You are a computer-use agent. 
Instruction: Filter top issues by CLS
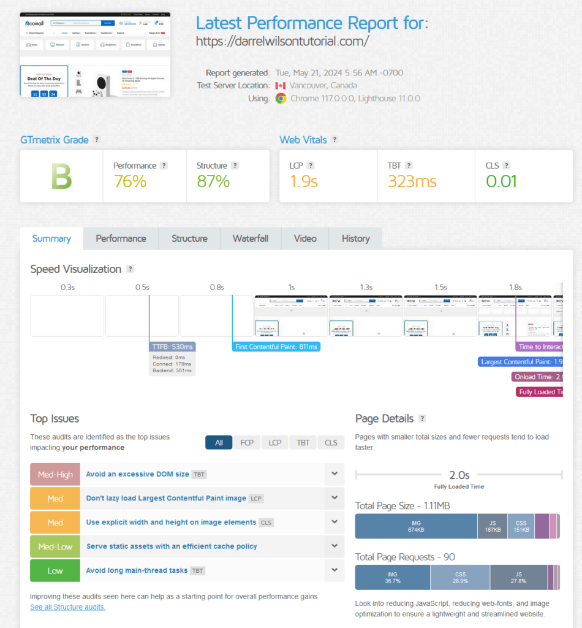[x=331, y=442]
